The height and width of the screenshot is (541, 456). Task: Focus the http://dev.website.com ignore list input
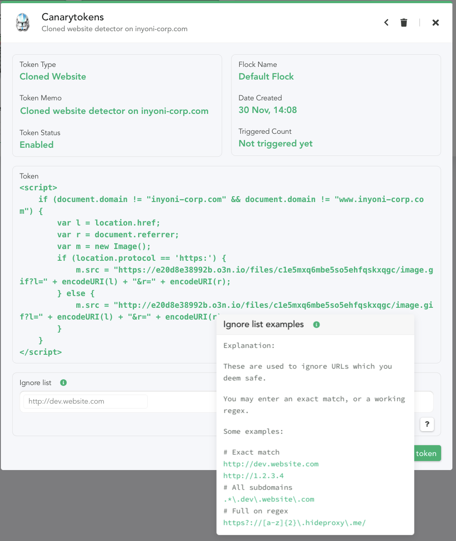(85, 401)
